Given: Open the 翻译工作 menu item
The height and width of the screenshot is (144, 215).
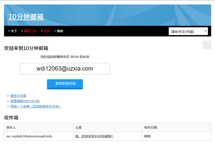Looking at the screenshot, I should [30, 31].
